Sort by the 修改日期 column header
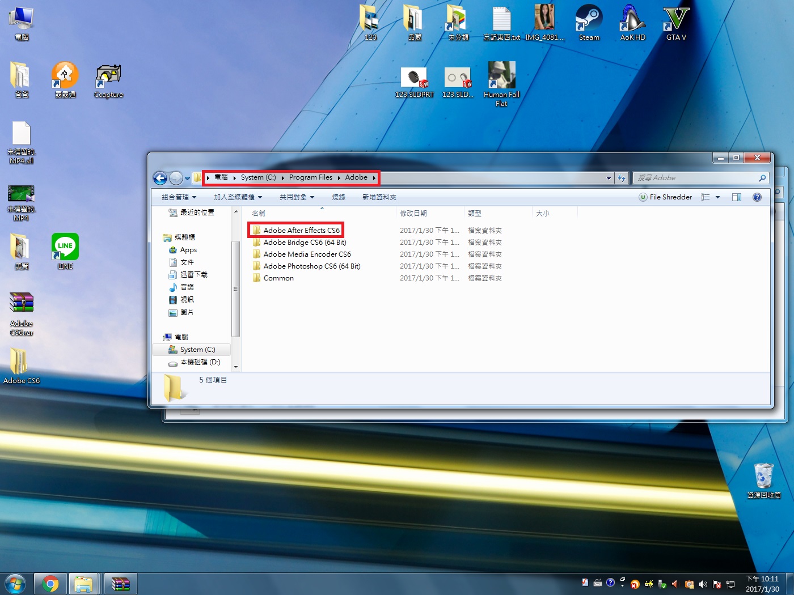The height and width of the screenshot is (595, 794). pos(429,214)
